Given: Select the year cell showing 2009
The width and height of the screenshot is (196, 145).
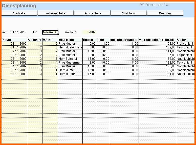Looking at the screenshot, I should point(89,32).
